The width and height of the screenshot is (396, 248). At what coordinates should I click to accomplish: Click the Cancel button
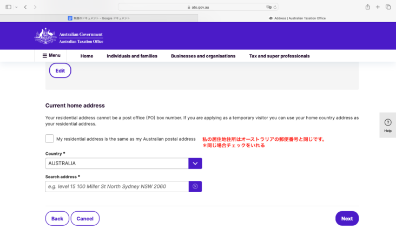point(85,218)
